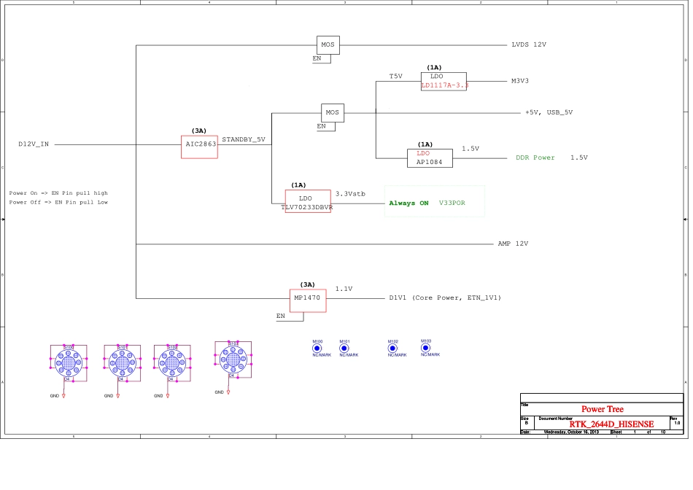Select the M103 NC/MARK fiducial marker

tap(425, 348)
